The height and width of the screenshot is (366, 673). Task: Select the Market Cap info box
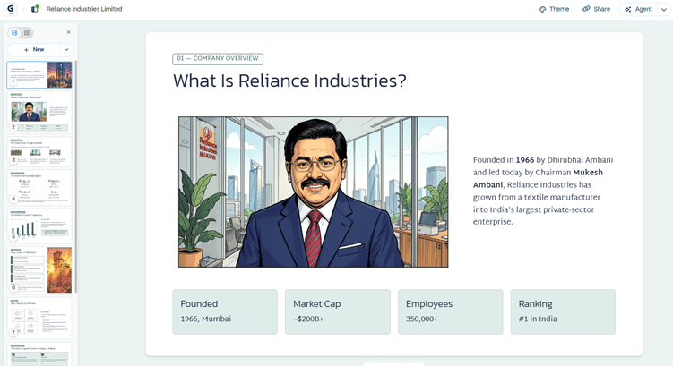[337, 311]
